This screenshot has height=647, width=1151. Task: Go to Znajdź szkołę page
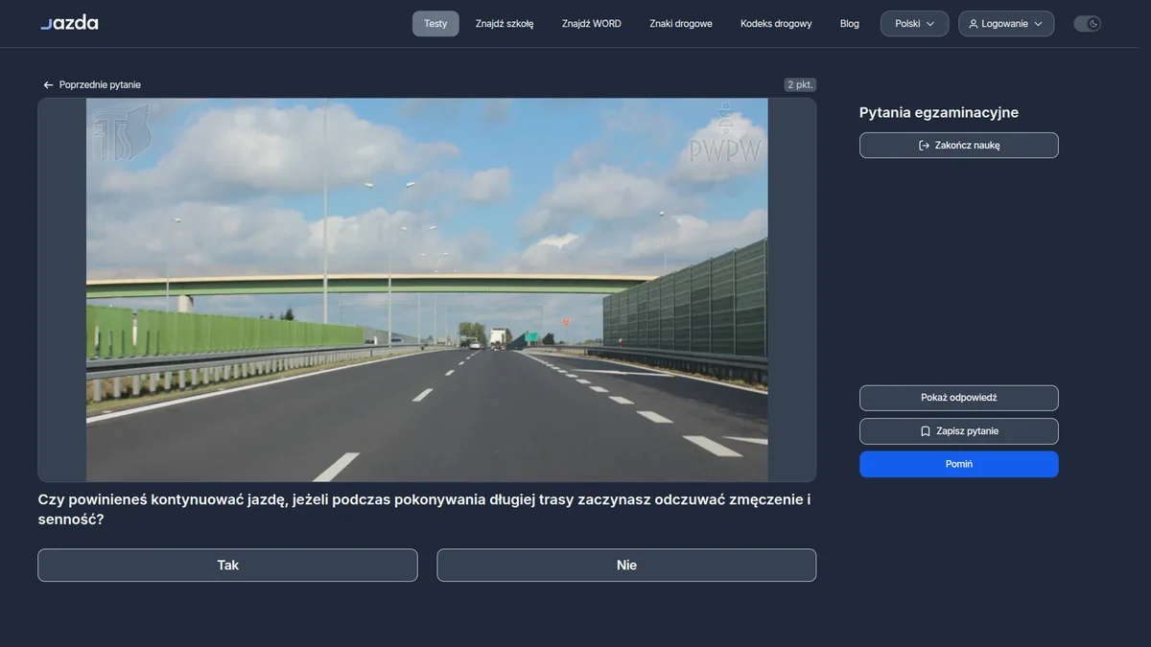pos(505,24)
